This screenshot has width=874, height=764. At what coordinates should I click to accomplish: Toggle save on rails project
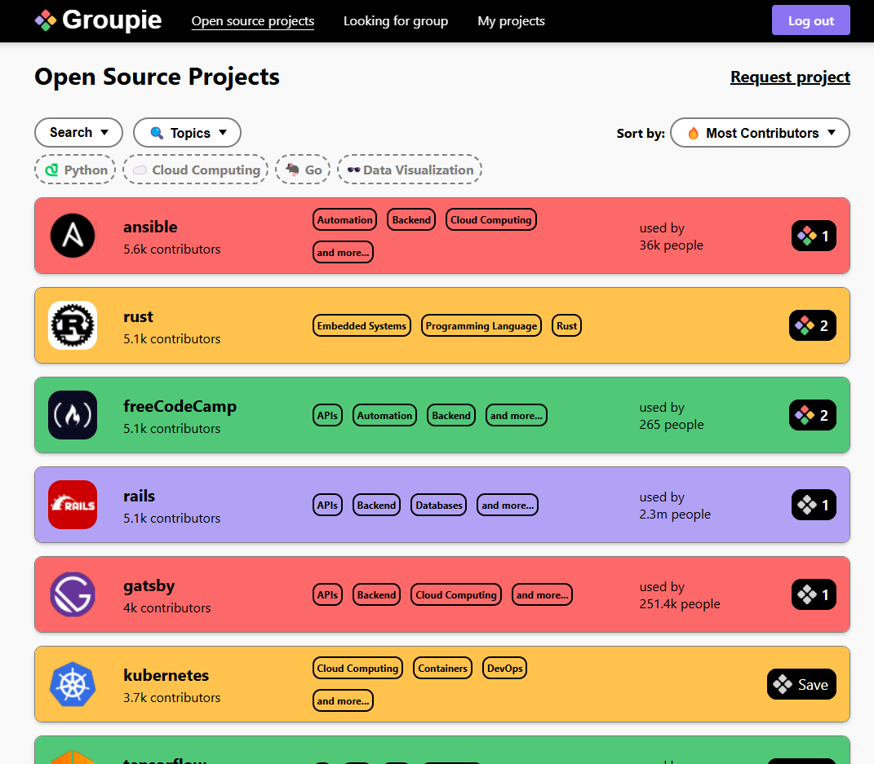click(814, 505)
